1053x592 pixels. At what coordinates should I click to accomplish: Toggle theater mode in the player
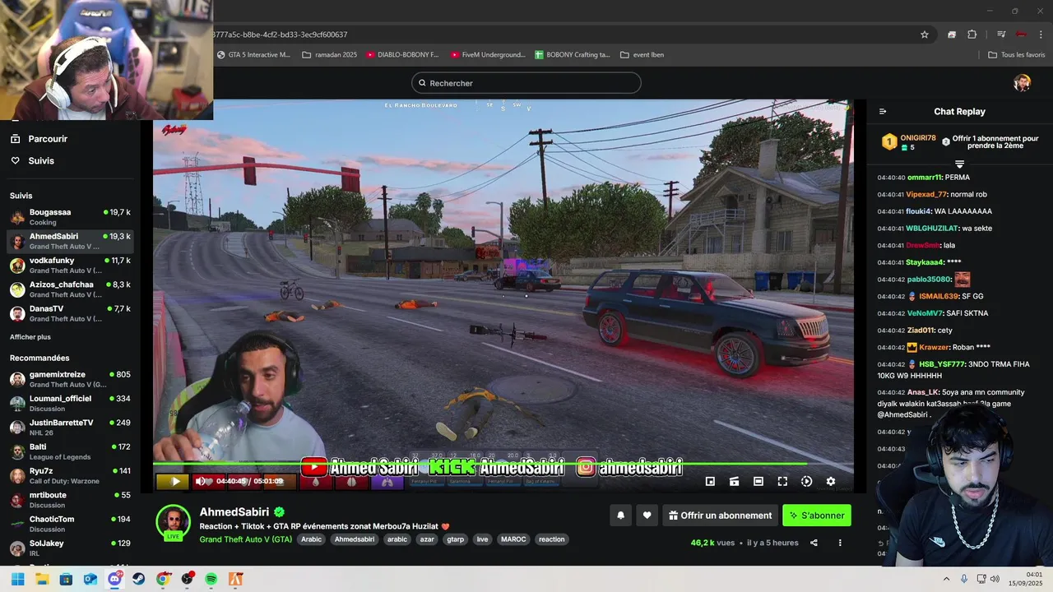pos(758,482)
